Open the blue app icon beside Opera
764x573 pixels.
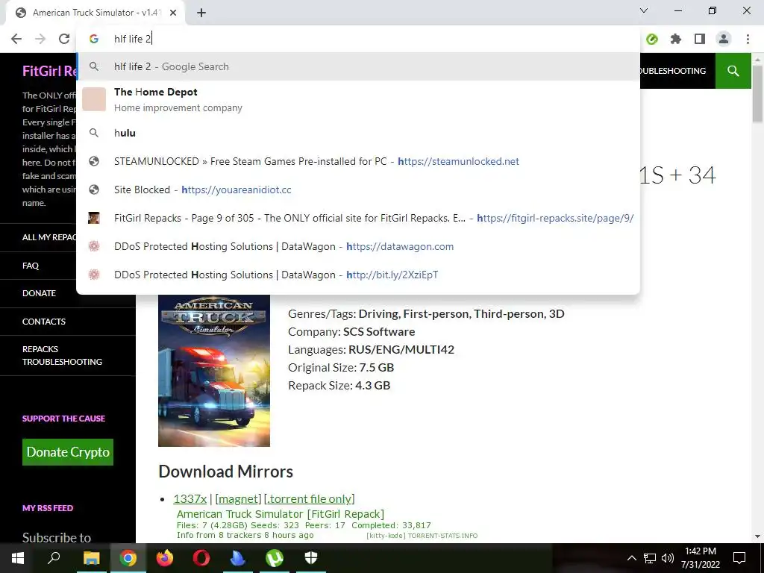[238, 558]
